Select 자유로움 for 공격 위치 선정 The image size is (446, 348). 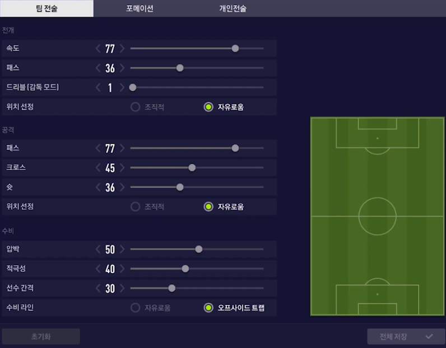click(208, 206)
